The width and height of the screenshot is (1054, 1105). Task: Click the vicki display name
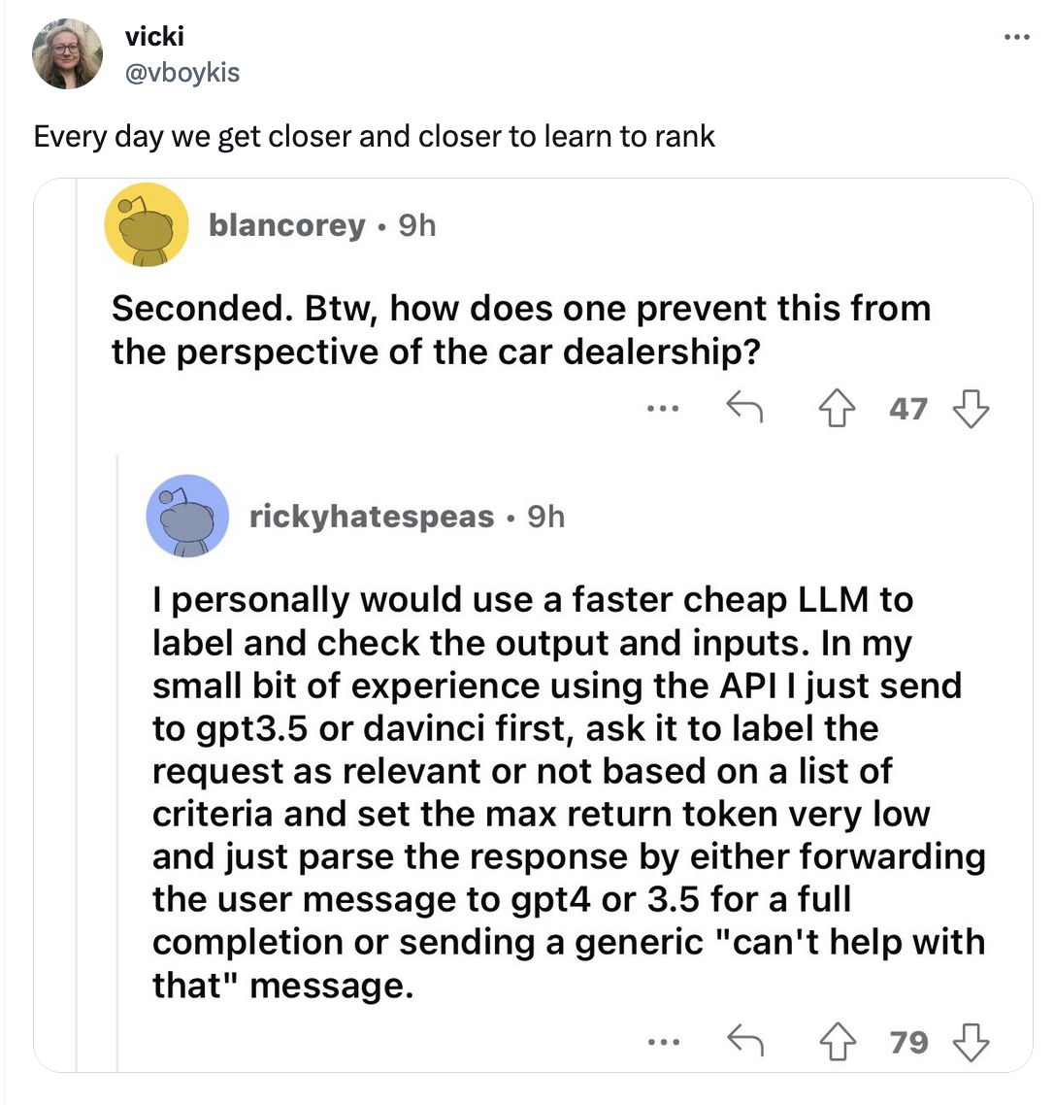pyautogui.click(x=154, y=37)
